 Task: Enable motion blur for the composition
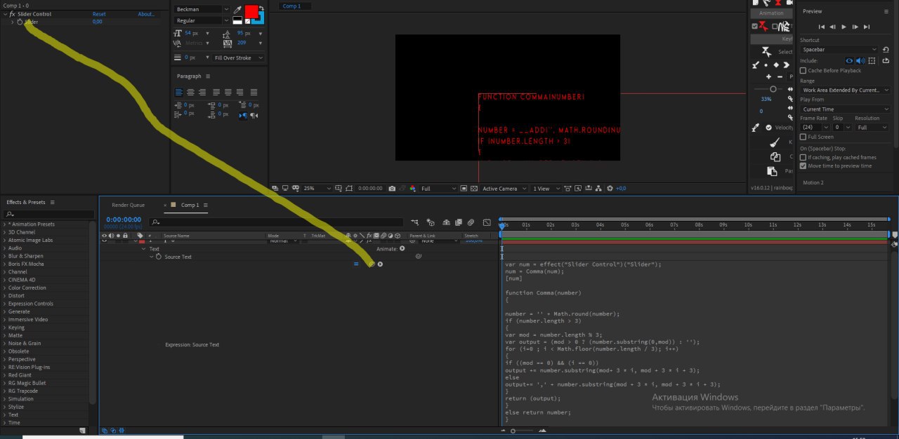pyautogui.click(x=471, y=222)
